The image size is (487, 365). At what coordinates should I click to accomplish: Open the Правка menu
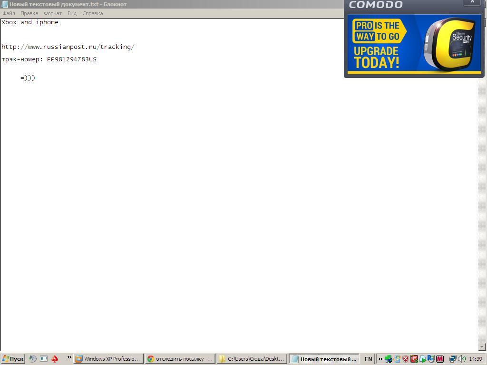click(29, 13)
